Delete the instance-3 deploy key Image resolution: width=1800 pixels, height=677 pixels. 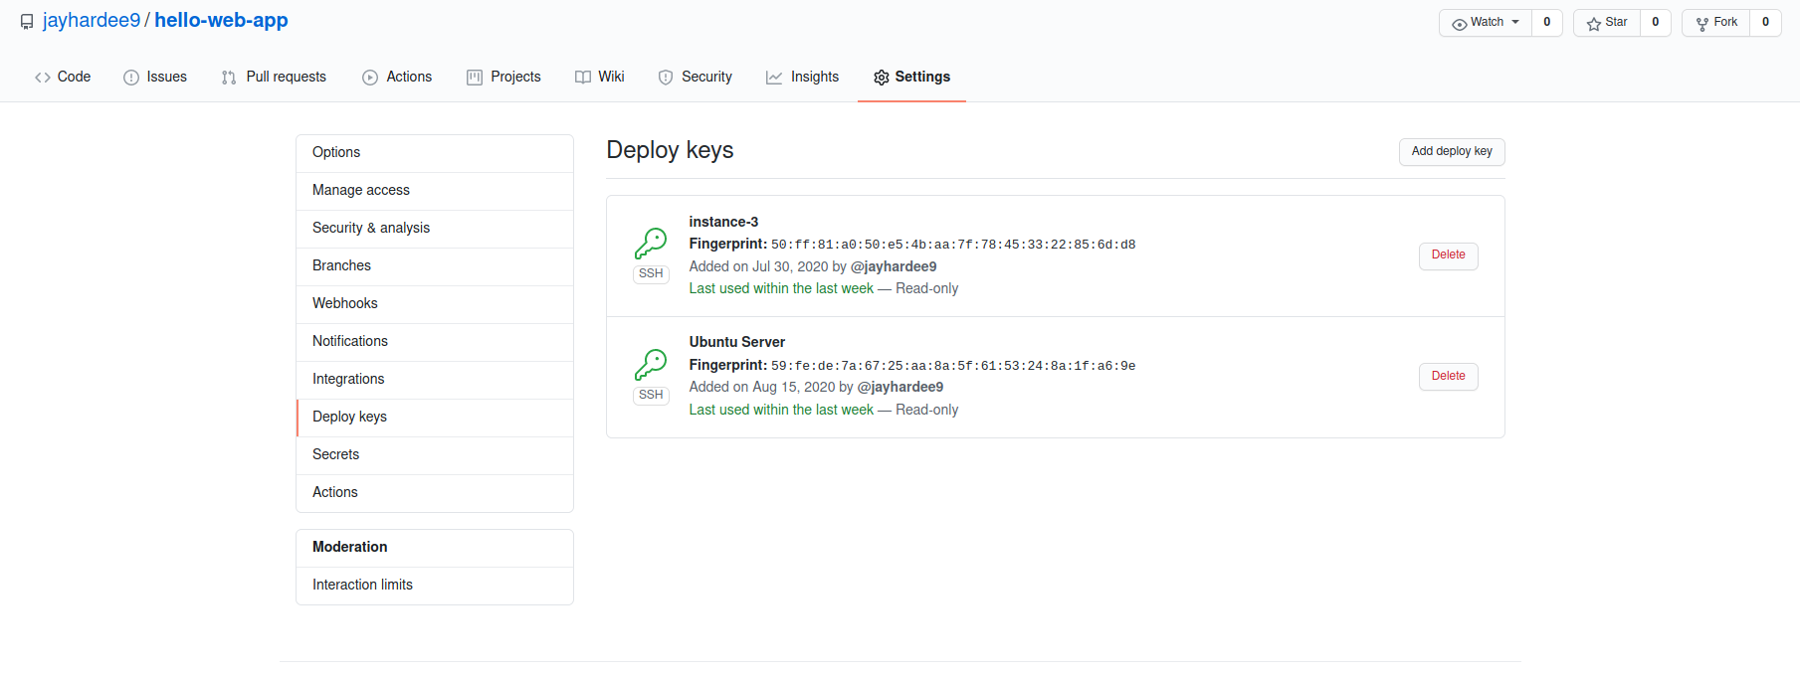pyautogui.click(x=1448, y=255)
